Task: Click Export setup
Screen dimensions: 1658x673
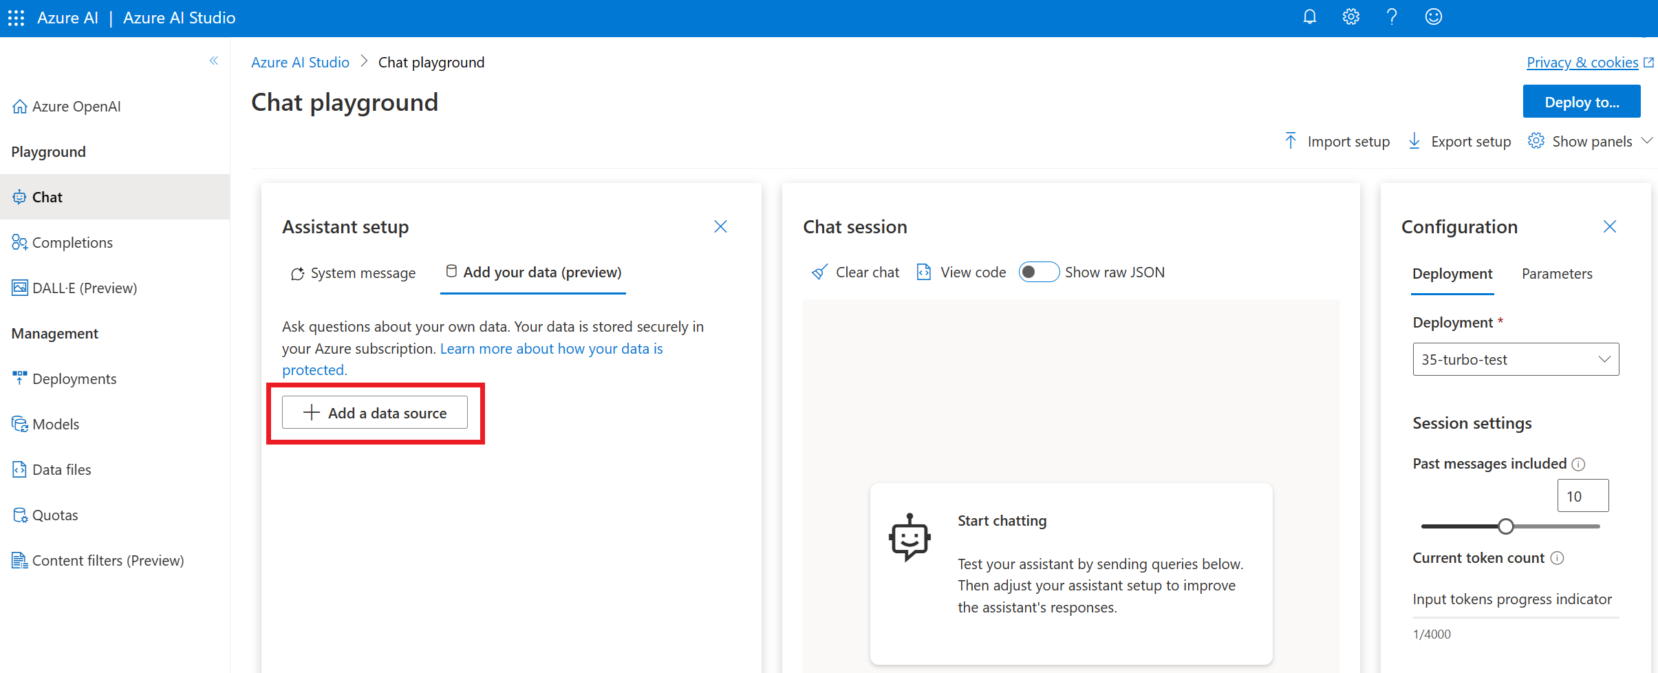Action: pos(1459,141)
